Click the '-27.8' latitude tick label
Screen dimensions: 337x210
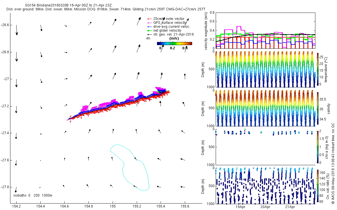(x=5, y=187)
